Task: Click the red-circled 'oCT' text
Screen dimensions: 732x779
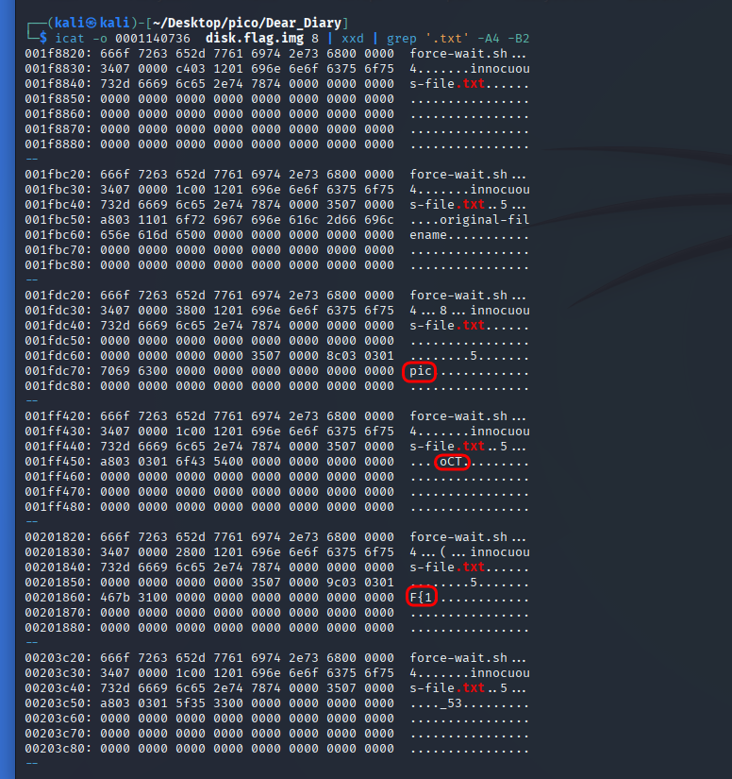Action: click(456, 462)
